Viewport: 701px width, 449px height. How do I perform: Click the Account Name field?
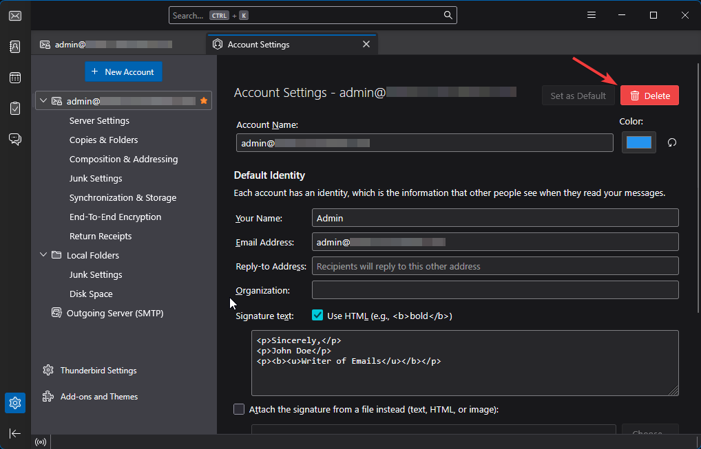pos(425,143)
